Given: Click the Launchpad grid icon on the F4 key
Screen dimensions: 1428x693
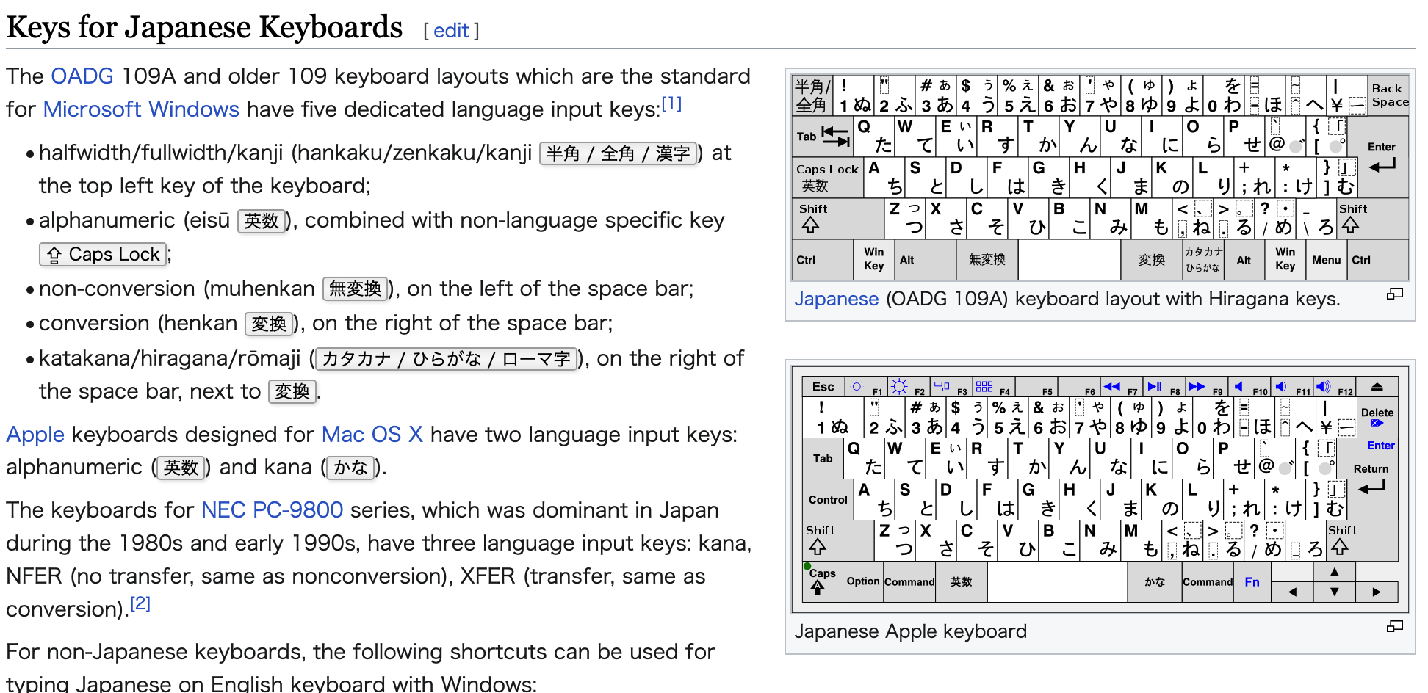Looking at the screenshot, I should click(x=986, y=385).
